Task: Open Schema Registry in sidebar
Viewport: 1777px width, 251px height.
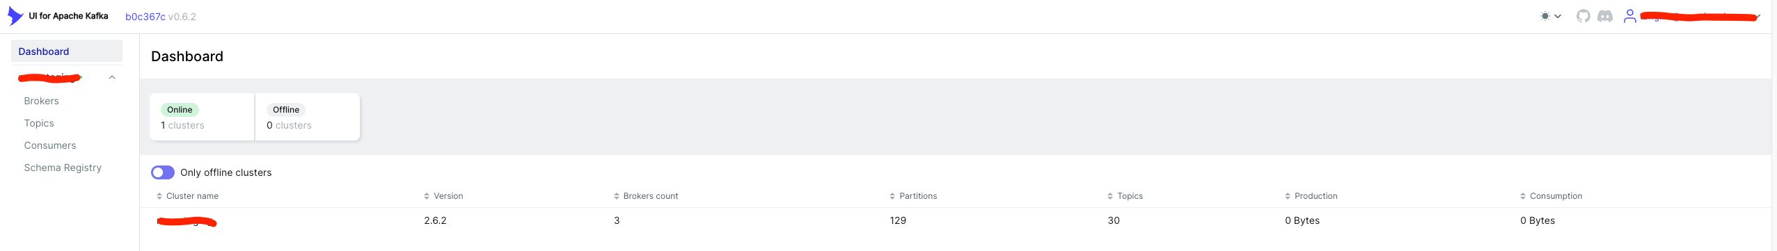Action: point(63,168)
